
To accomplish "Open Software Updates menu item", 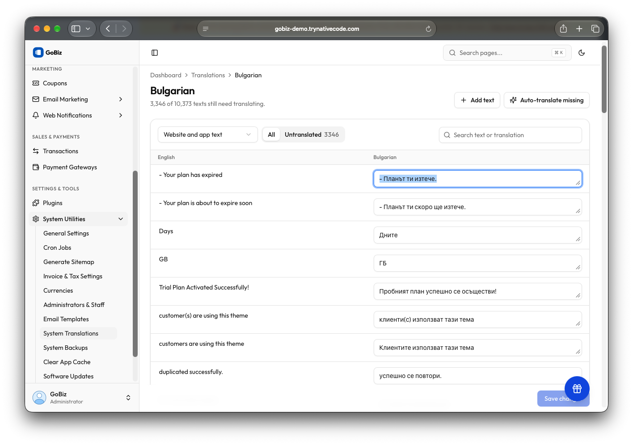I will pyautogui.click(x=68, y=376).
